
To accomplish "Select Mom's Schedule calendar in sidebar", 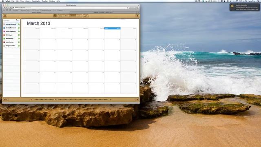I will tap(11, 24).
